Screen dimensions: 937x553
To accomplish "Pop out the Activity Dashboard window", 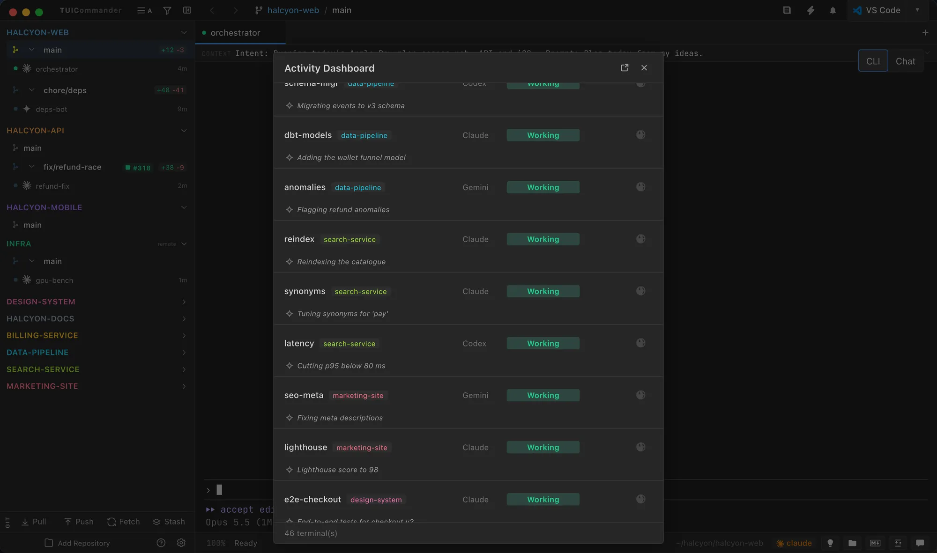I will pyautogui.click(x=625, y=68).
